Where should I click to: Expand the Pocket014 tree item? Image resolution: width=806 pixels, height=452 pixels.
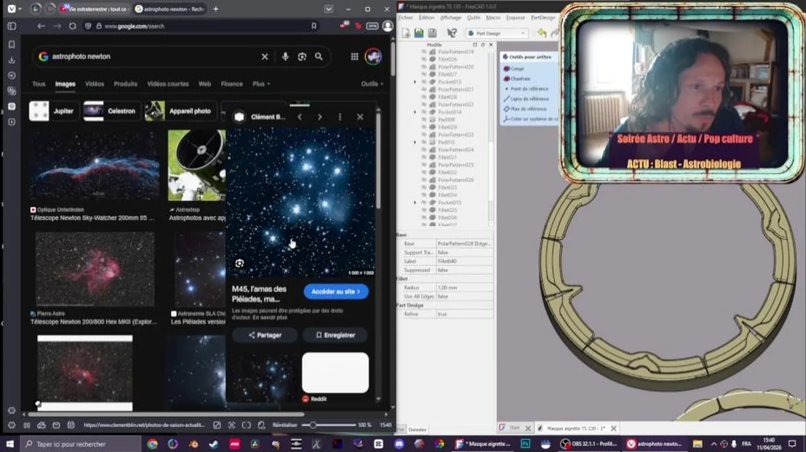coord(414,112)
